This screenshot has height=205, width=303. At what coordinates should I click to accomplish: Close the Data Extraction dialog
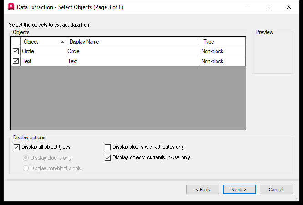pos(289,7)
